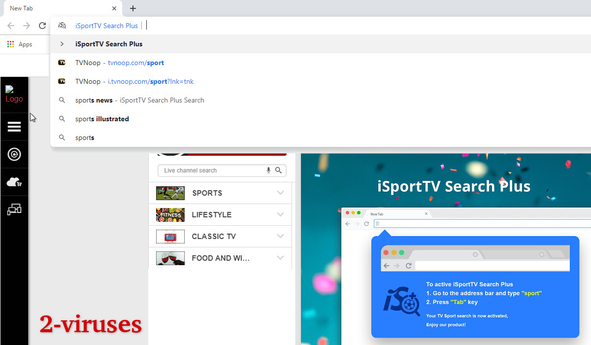Image resolution: width=591 pixels, height=345 pixels.
Task: Click the cloud cart icon in sidebar
Action: point(14,182)
